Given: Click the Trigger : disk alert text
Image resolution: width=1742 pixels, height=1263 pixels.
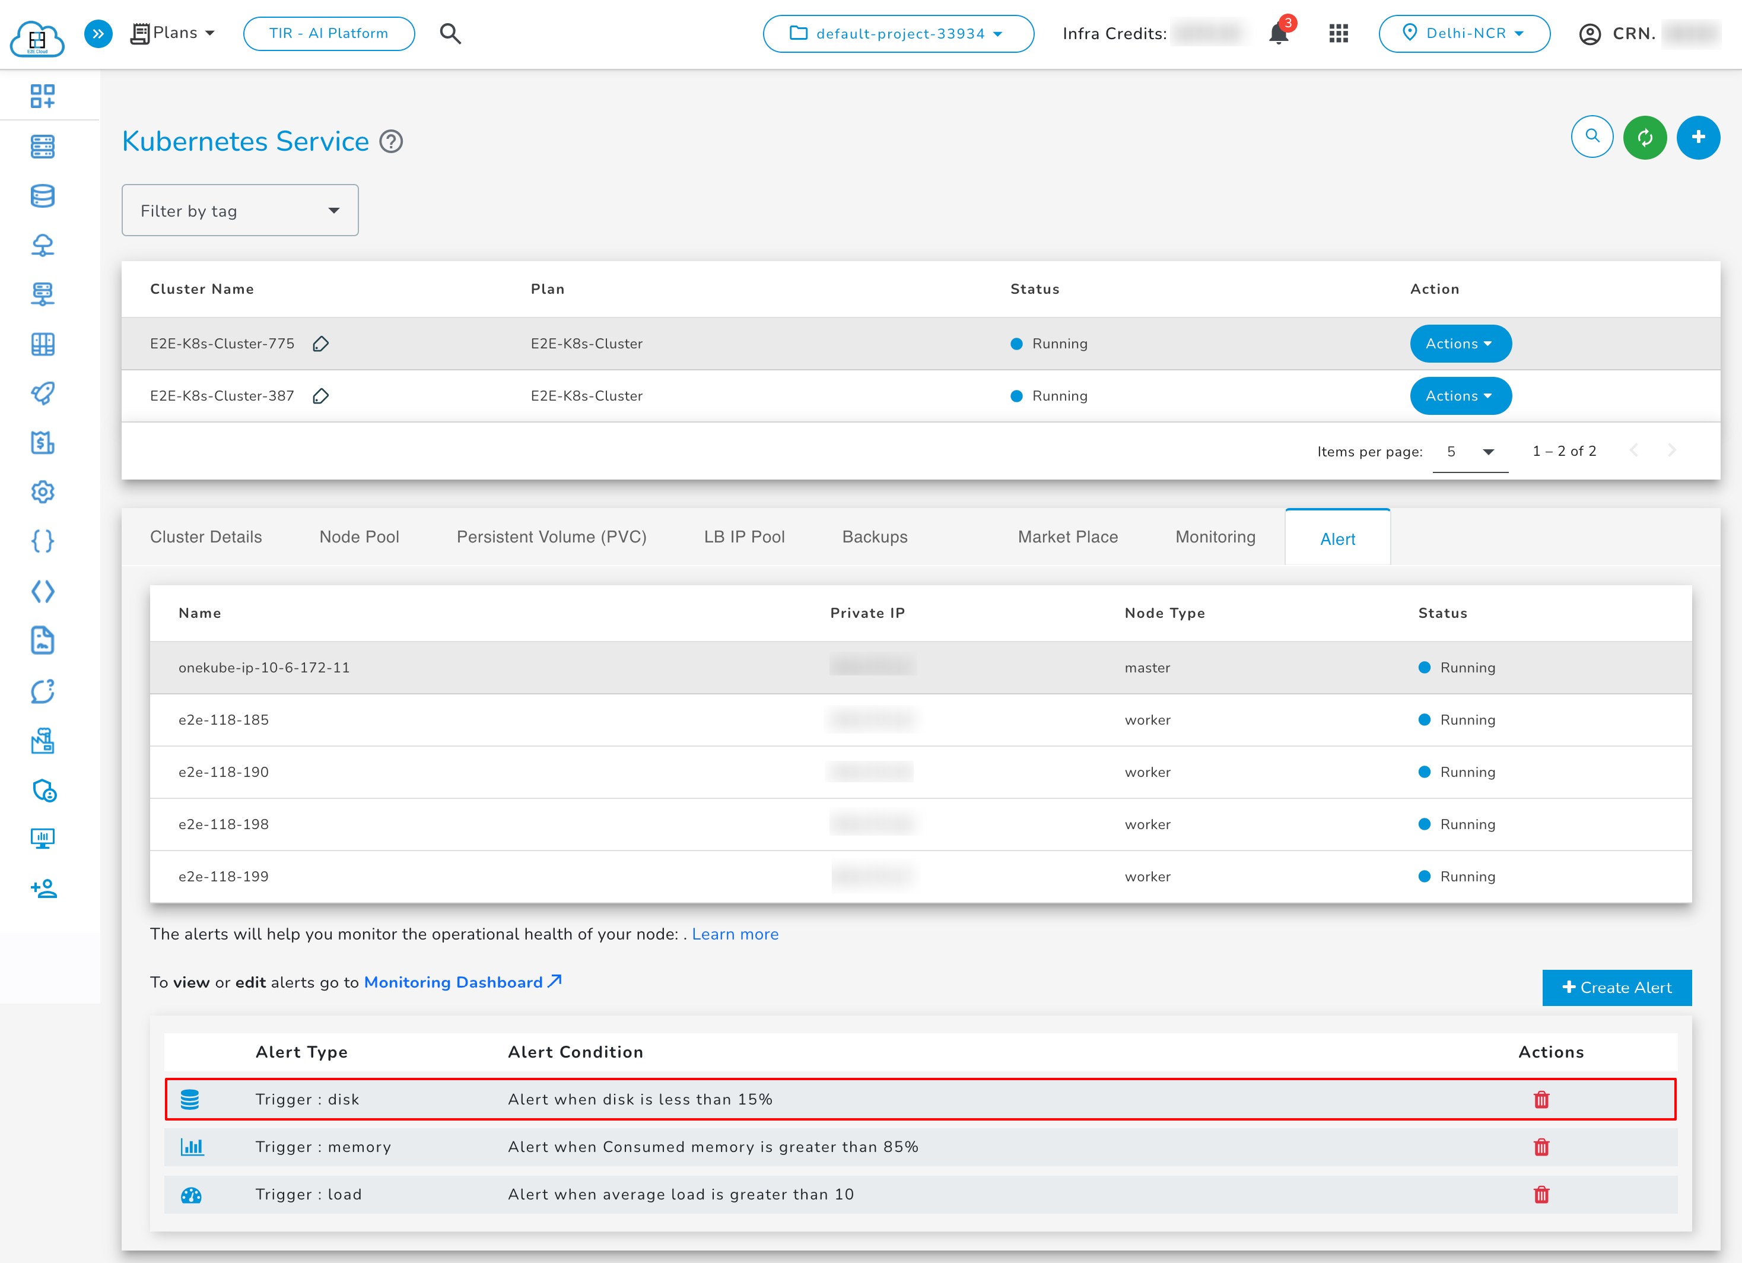Looking at the screenshot, I should [307, 1099].
